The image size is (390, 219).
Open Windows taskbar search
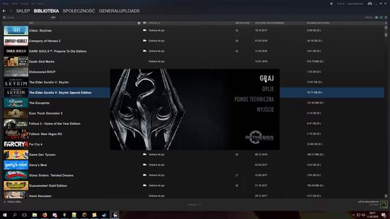coord(15,215)
